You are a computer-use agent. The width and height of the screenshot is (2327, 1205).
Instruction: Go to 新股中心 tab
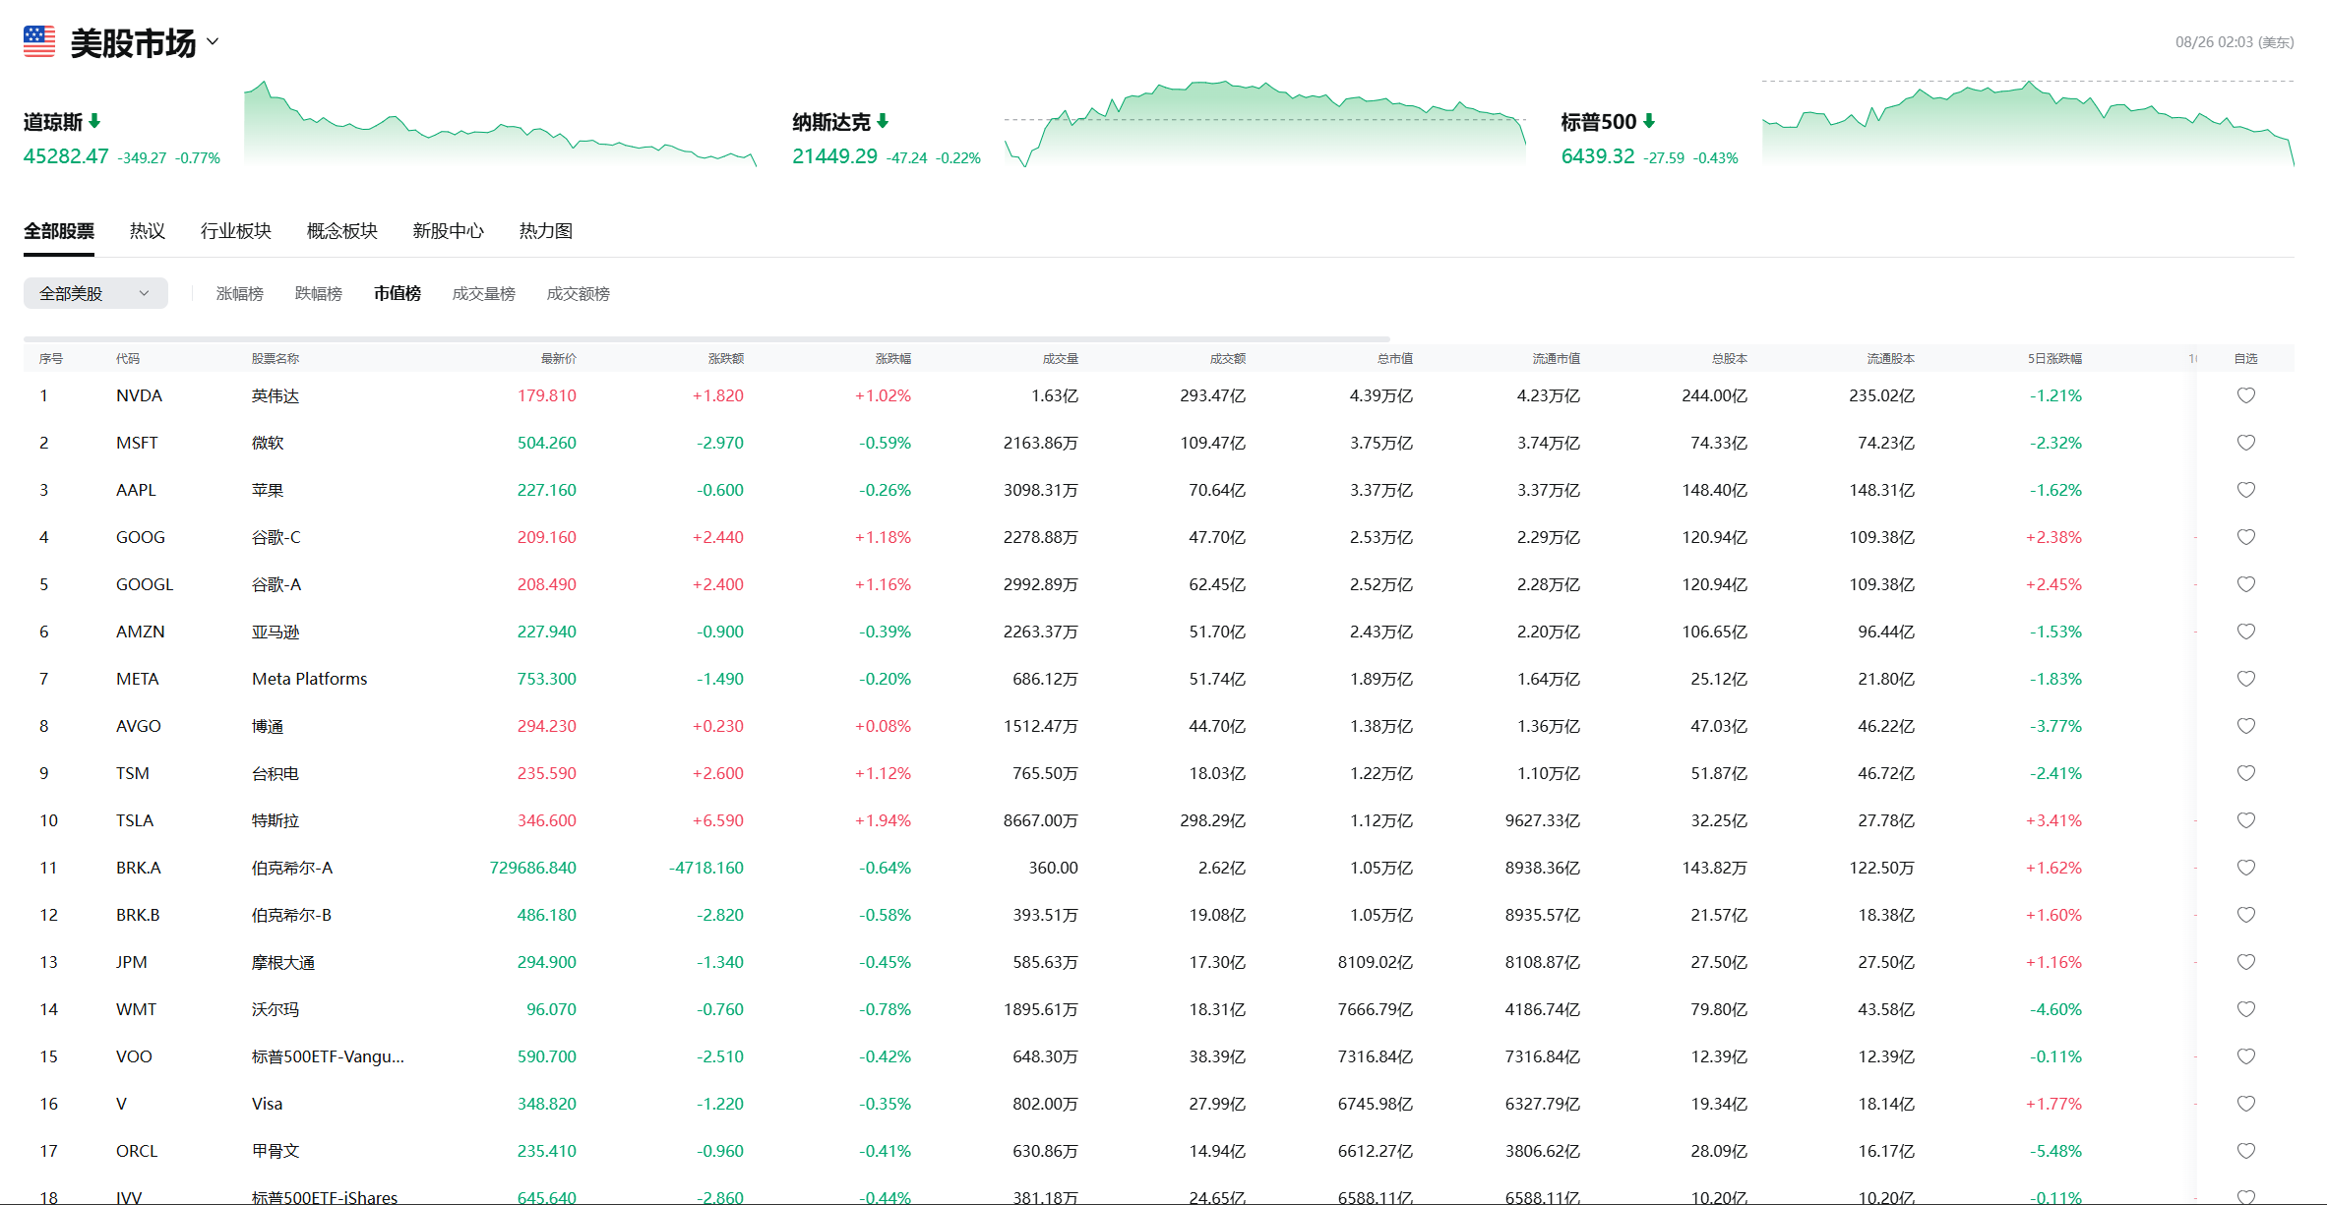(x=449, y=231)
